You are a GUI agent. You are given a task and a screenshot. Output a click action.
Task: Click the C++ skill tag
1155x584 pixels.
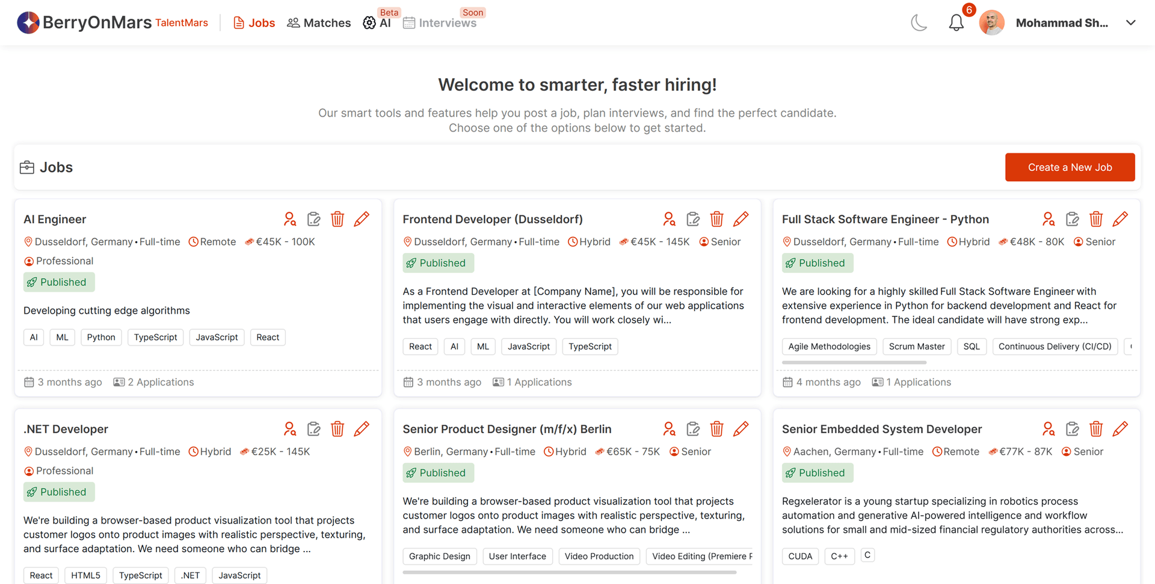839,556
